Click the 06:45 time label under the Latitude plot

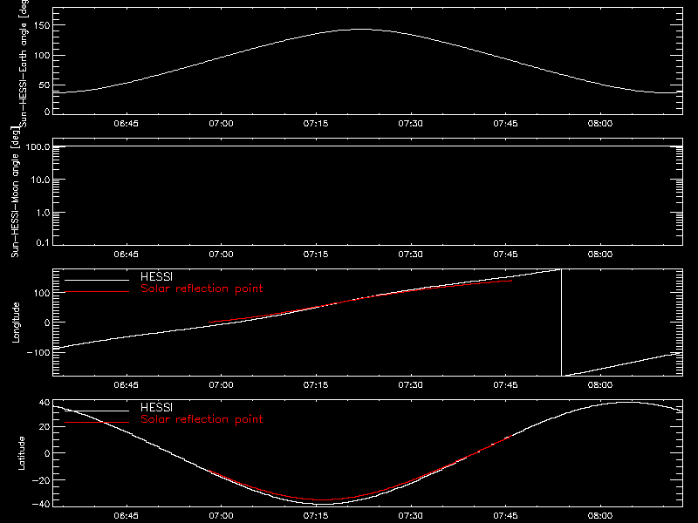point(126,516)
